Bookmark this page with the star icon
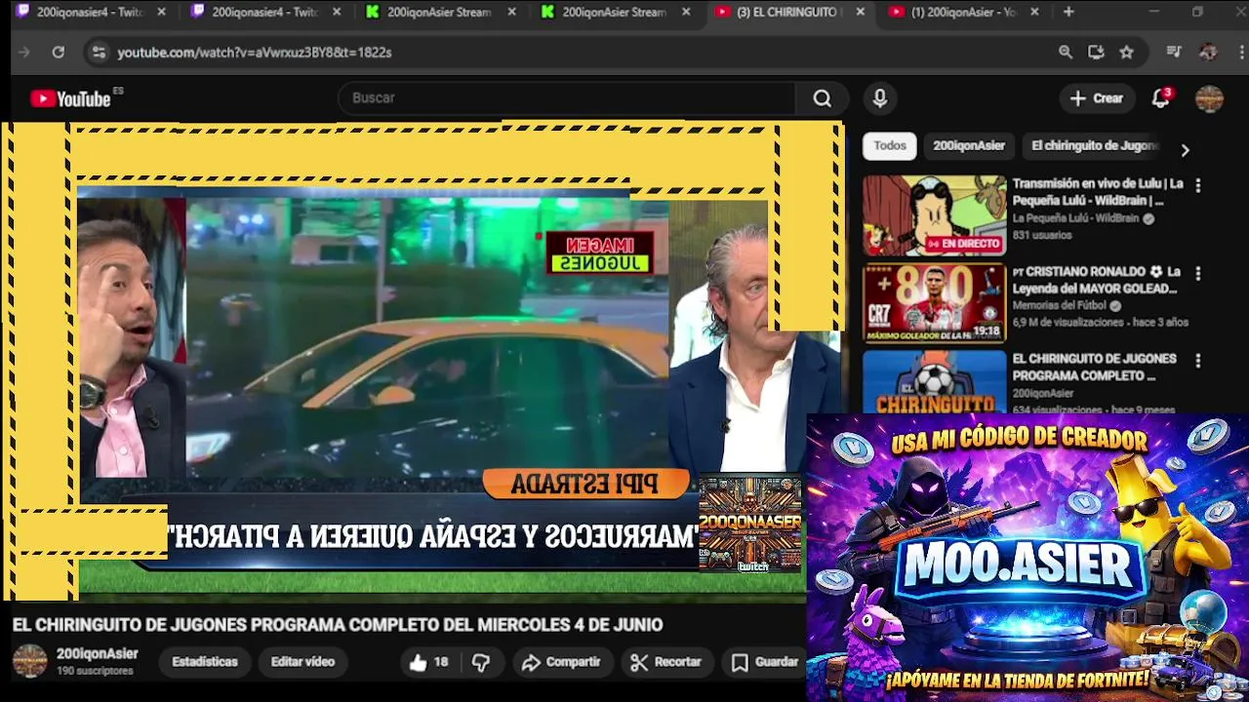Screen dimensions: 1249x702 [x=1127, y=53]
